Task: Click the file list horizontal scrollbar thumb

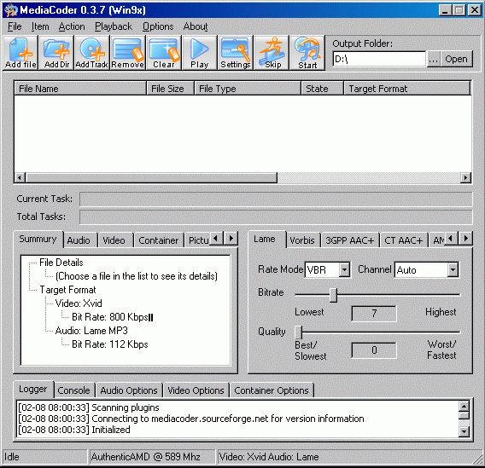Action: [151, 178]
